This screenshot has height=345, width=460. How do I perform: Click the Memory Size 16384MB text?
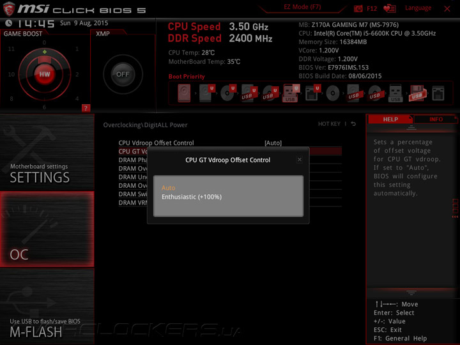(x=333, y=42)
